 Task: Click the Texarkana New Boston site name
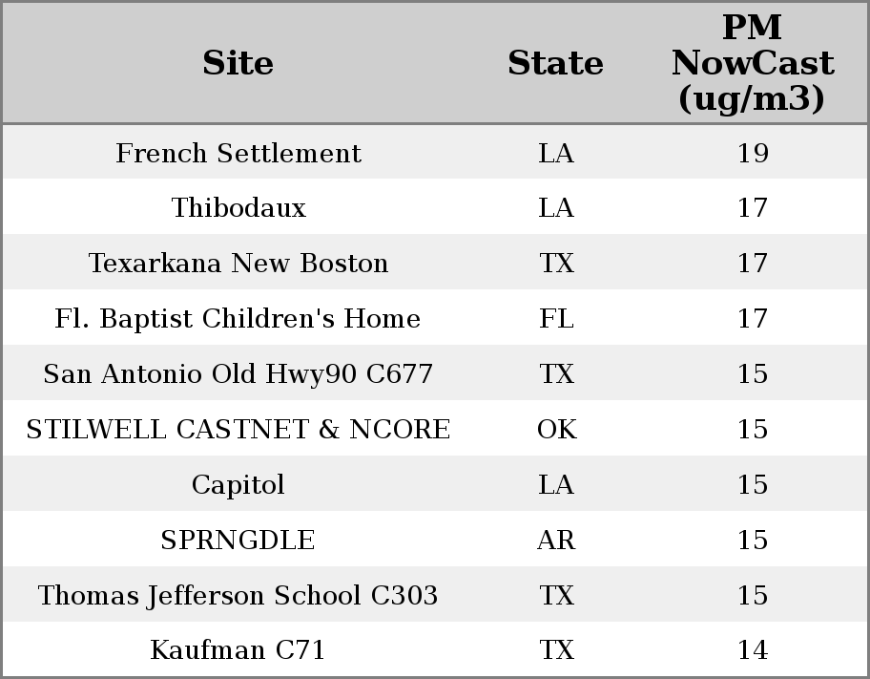(238, 264)
